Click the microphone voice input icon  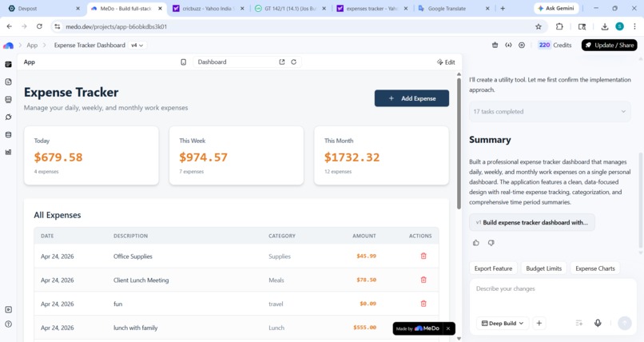click(x=598, y=323)
